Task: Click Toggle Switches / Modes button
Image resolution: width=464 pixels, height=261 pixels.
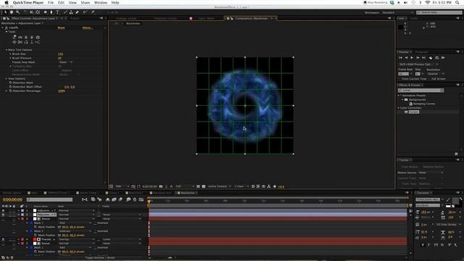Action: click(x=100, y=258)
